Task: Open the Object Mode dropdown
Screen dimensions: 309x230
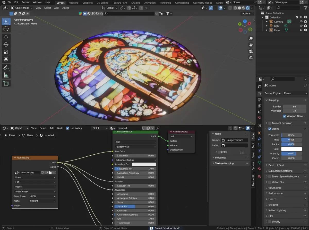Action: (22, 8)
